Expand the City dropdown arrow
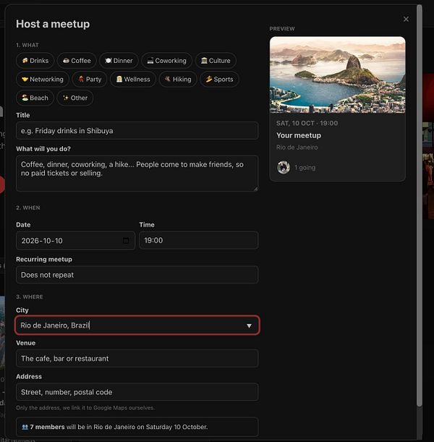 tap(249, 326)
